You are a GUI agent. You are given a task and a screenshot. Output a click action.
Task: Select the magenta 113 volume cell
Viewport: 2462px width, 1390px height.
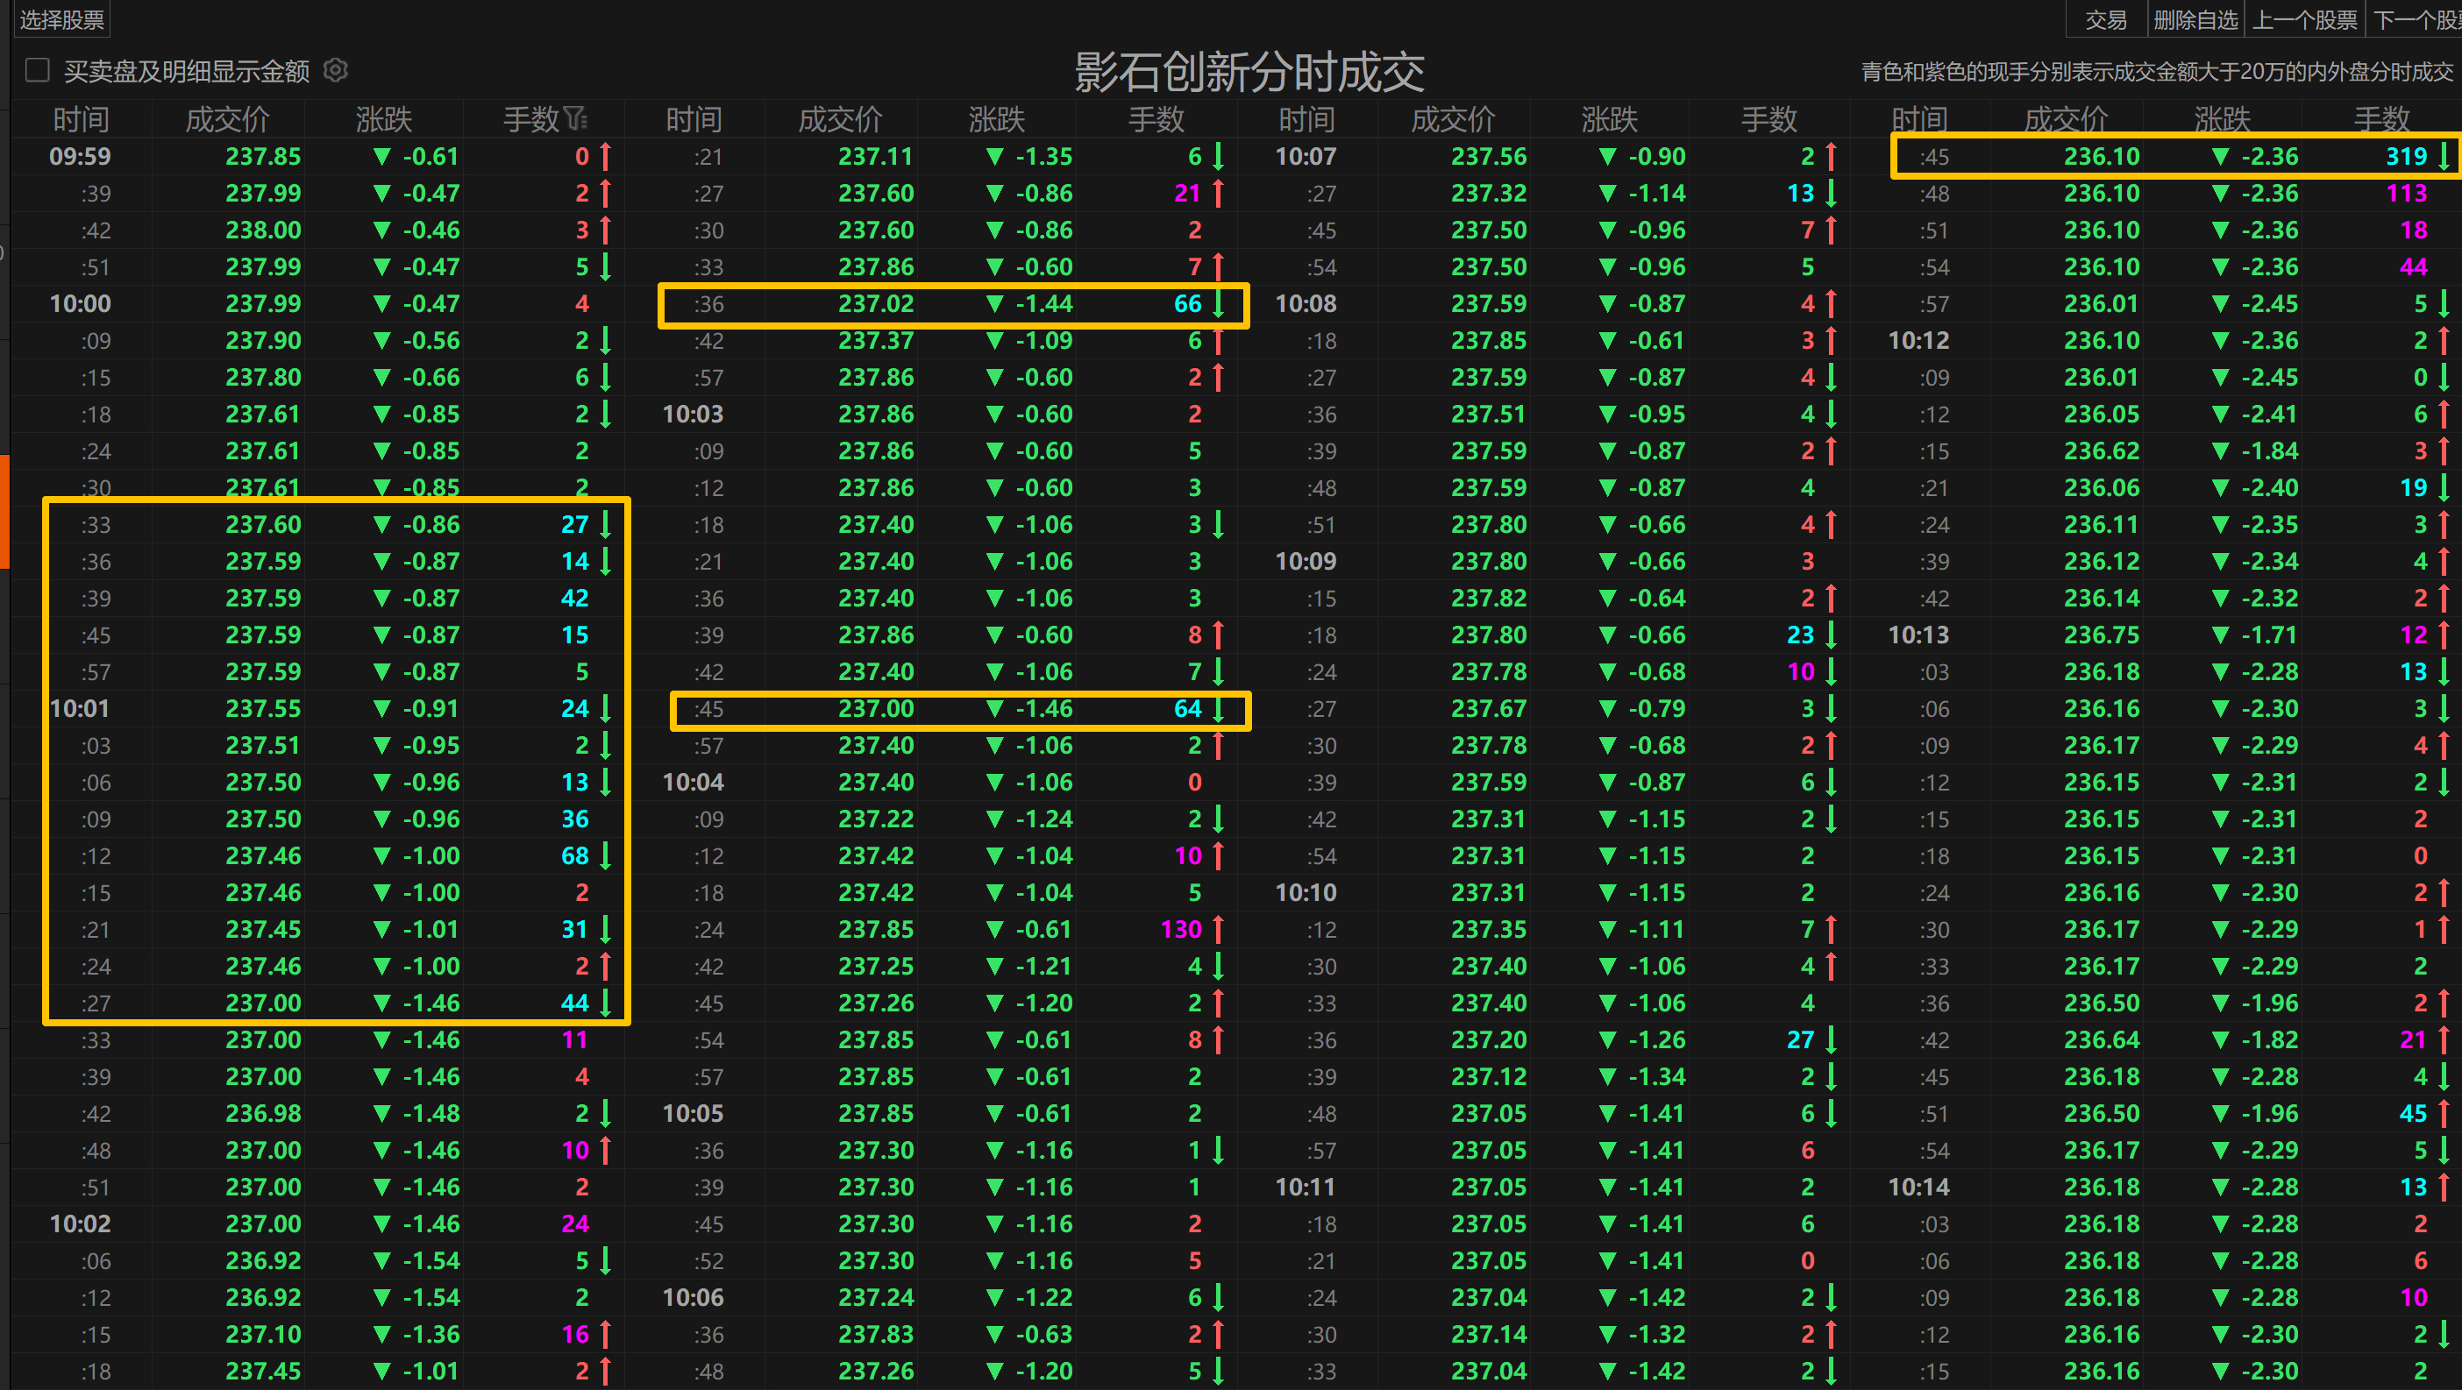tap(2406, 193)
